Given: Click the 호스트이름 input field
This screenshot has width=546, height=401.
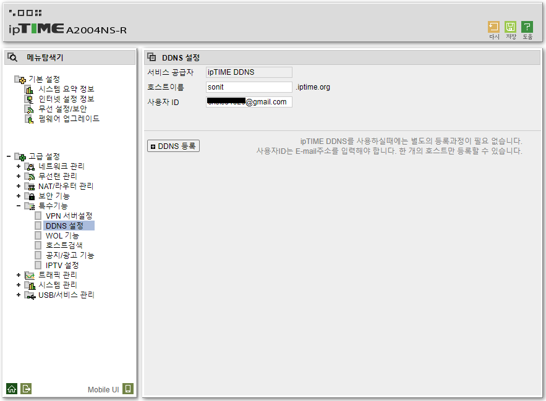Looking at the screenshot, I should coord(249,87).
